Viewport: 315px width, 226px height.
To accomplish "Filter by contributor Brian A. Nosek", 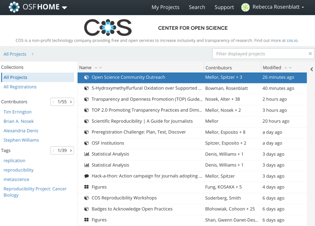I will pyautogui.click(x=18, y=121).
